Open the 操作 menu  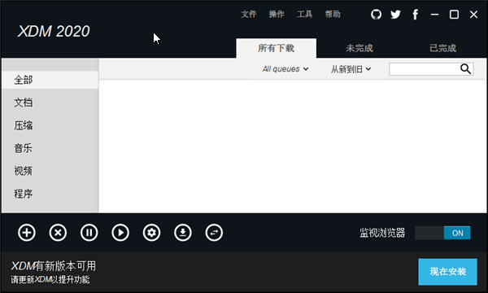pyautogui.click(x=277, y=15)
